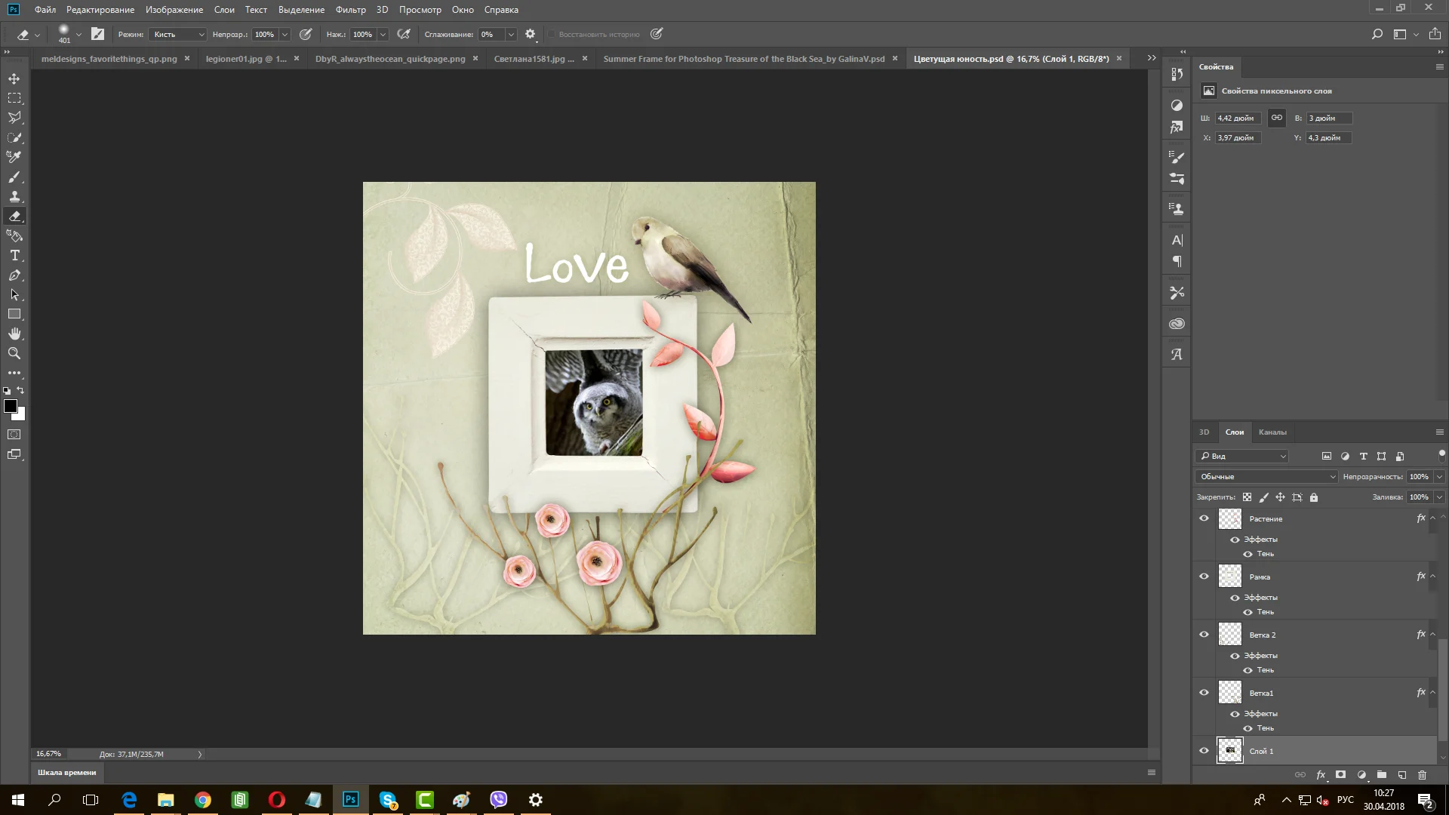The image size is (1449, 815).
Task: Open the Шкала времени panel
Action: [67, 772]
